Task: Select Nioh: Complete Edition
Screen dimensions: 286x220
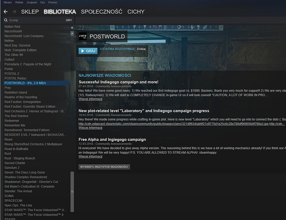Action: [x=20, y=50]
